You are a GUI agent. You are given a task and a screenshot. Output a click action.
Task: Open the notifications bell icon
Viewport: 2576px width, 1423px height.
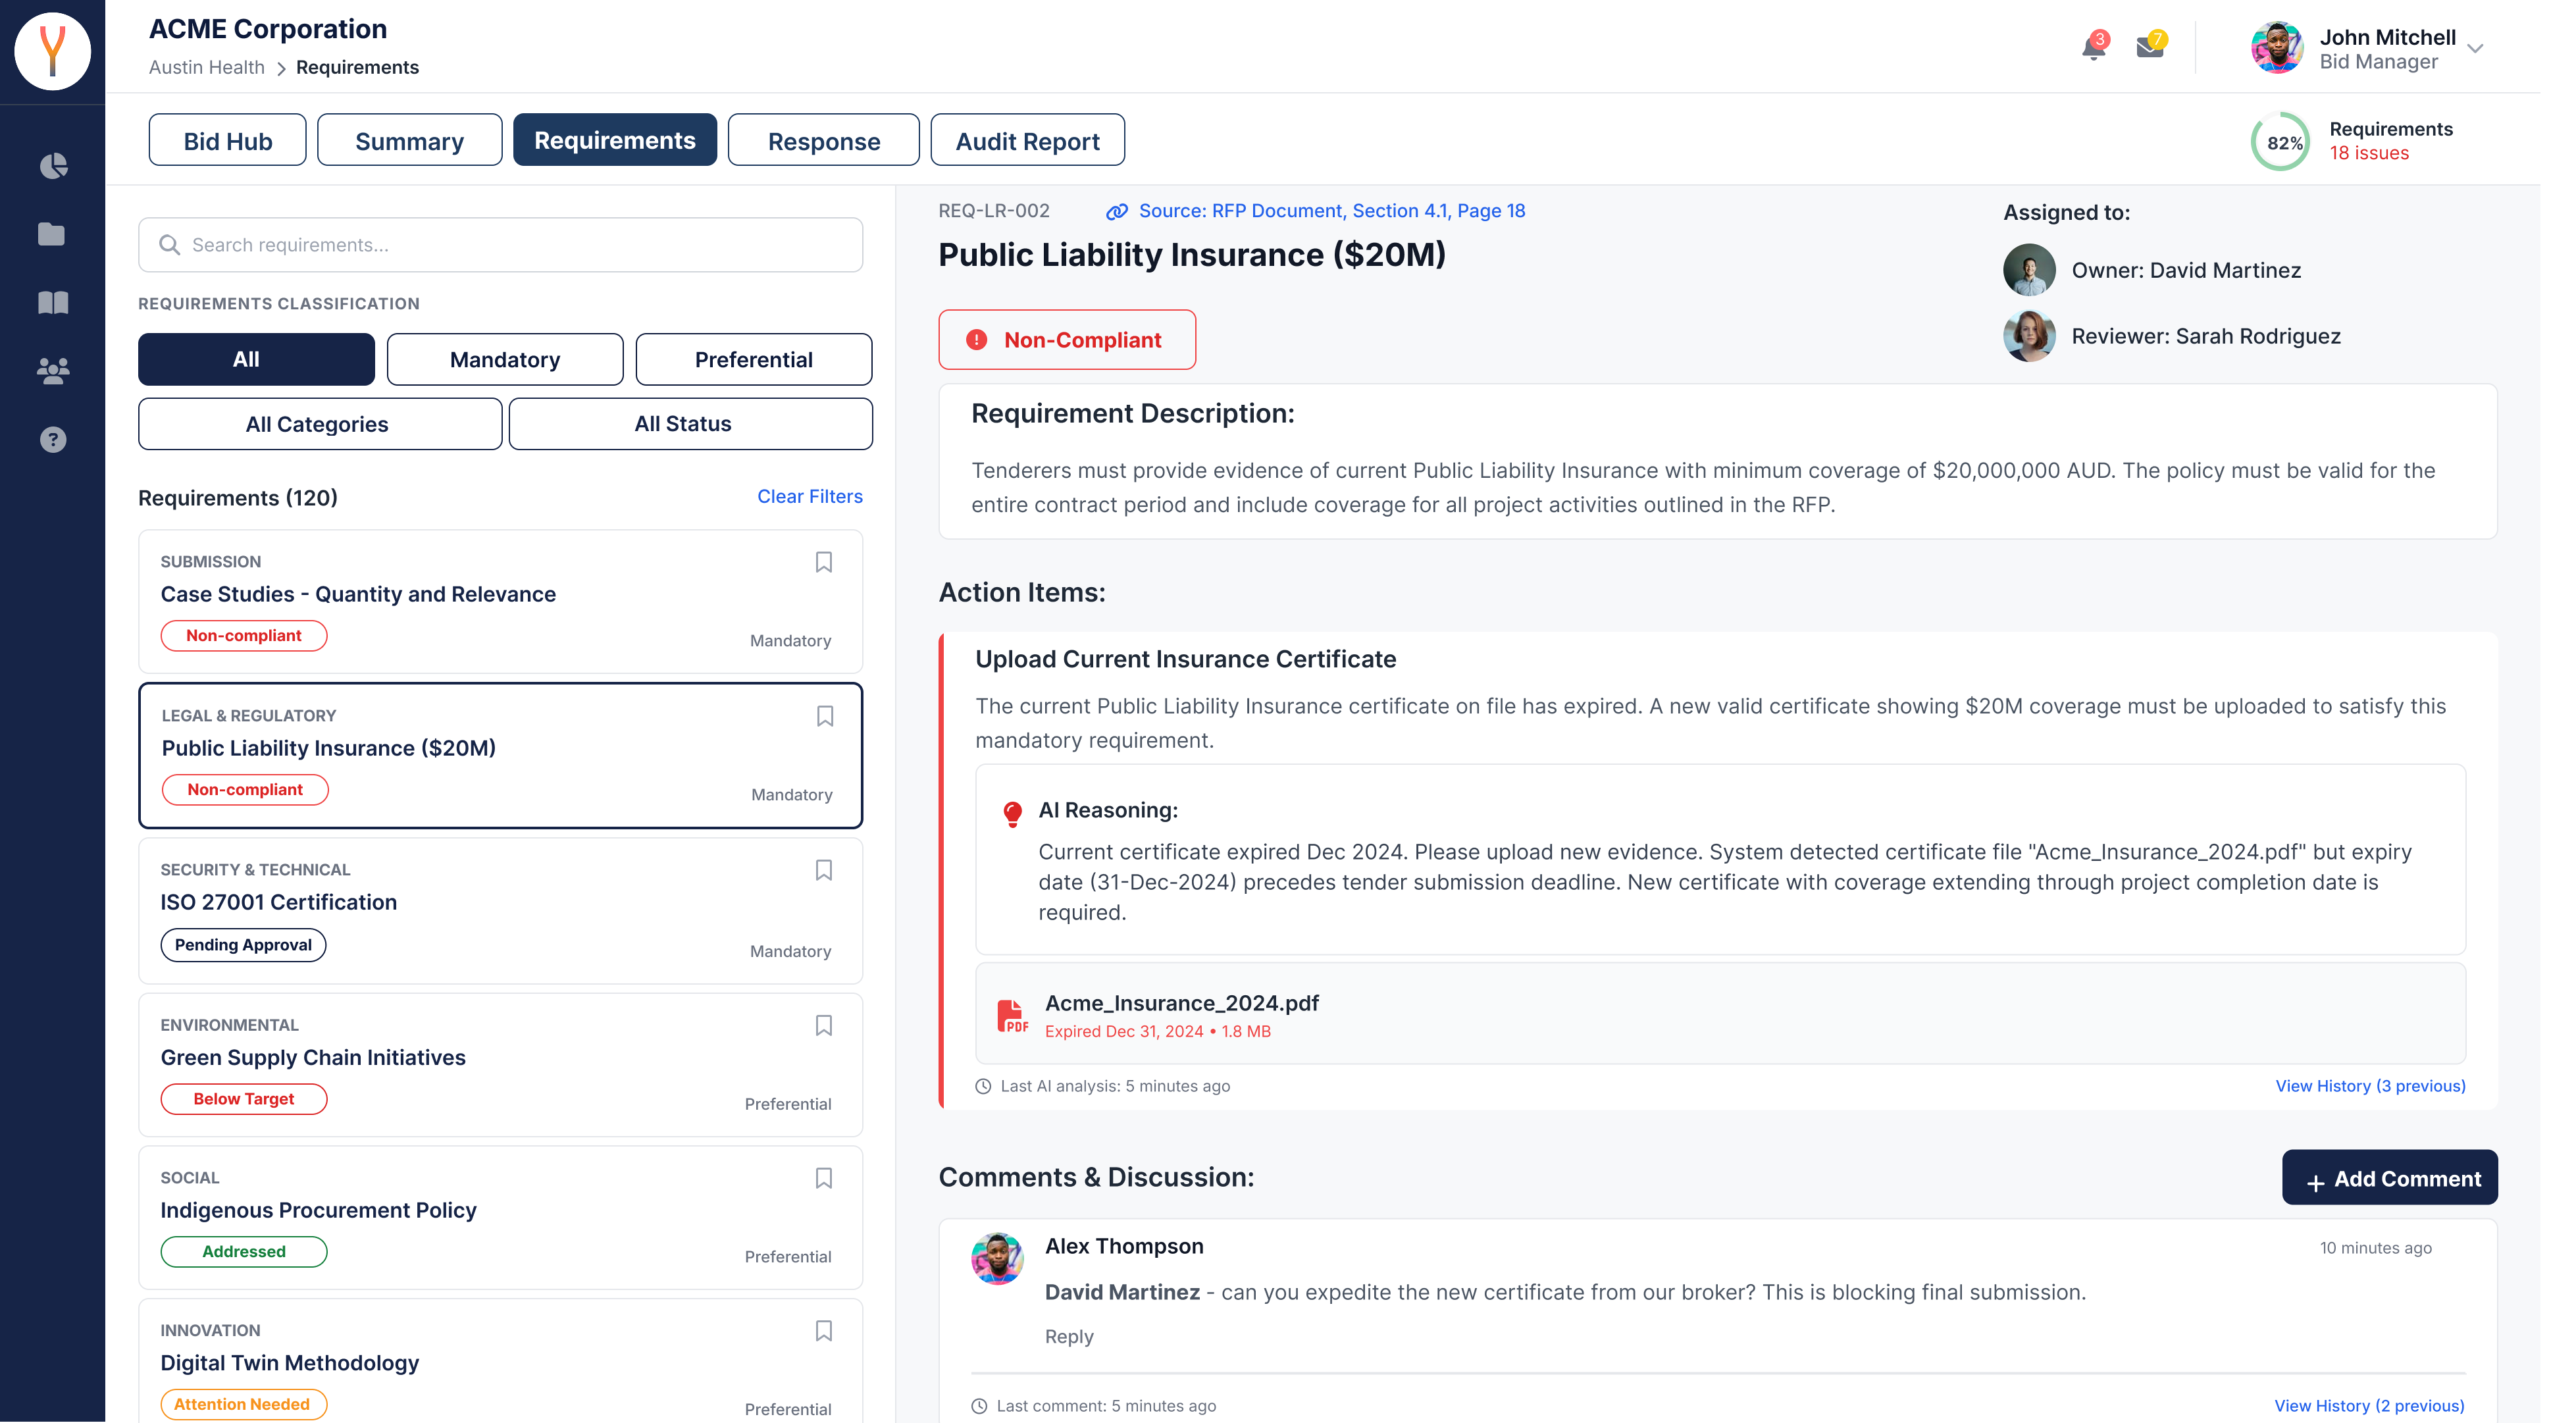tap(2093, 47)
